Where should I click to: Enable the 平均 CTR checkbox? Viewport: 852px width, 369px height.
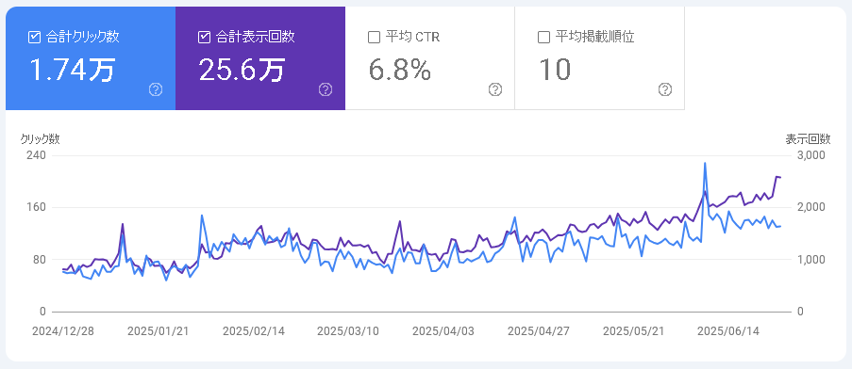[374, 38]
